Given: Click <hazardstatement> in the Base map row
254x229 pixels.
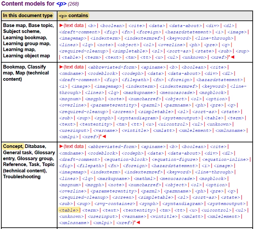Looking at the screenshot, I should [188, 32].
